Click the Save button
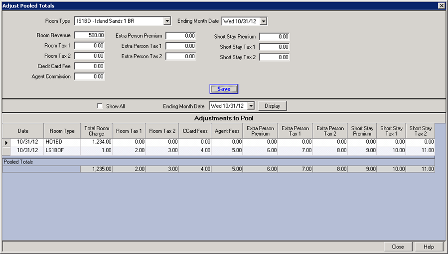This screenshot has width=448, height=254. 224,89
